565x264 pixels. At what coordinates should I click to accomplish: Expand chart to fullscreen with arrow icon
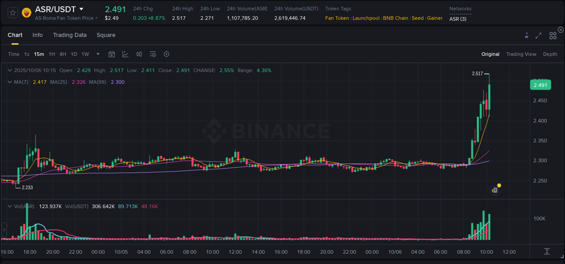[x=538, y=35]
